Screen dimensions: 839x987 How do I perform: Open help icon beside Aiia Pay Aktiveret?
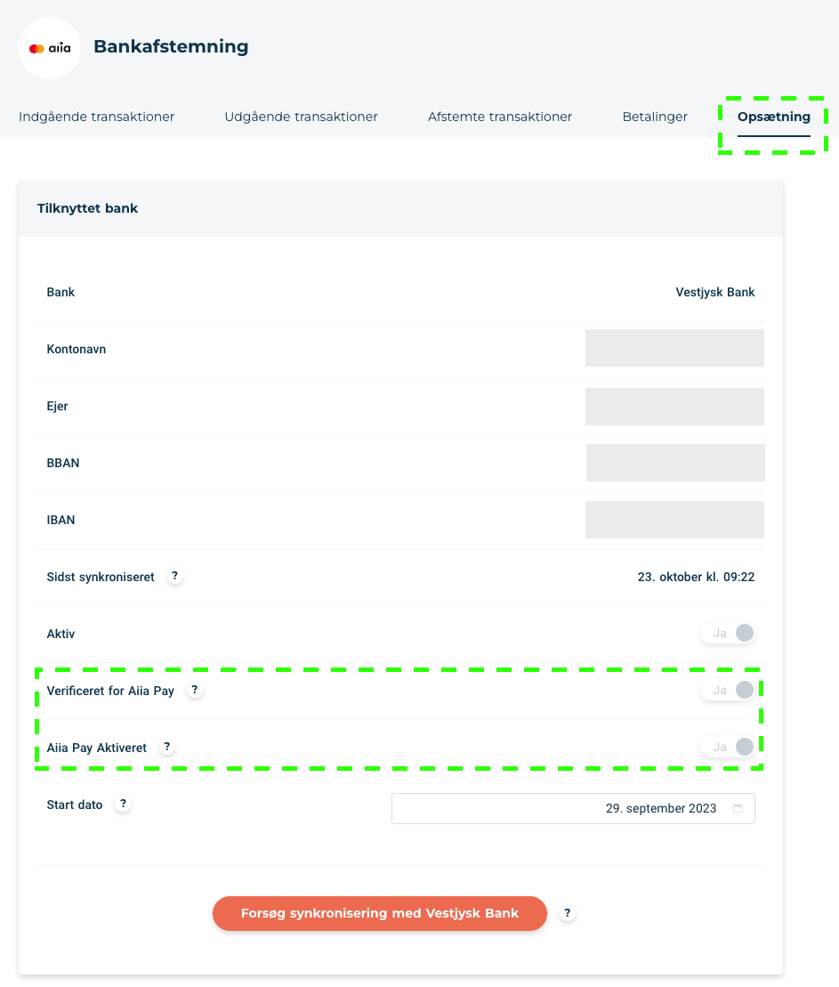click(166, 747)
